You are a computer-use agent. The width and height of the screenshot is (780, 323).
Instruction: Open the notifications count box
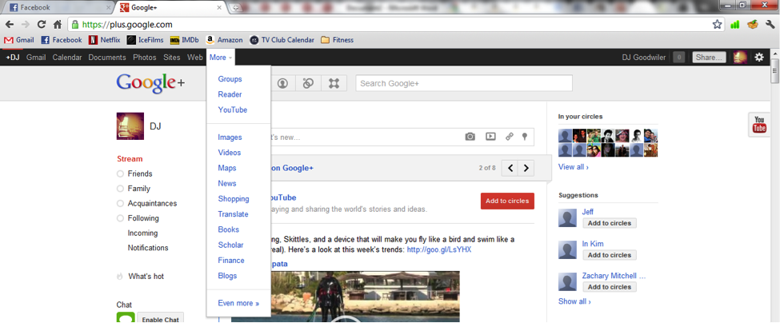[678, 57]
